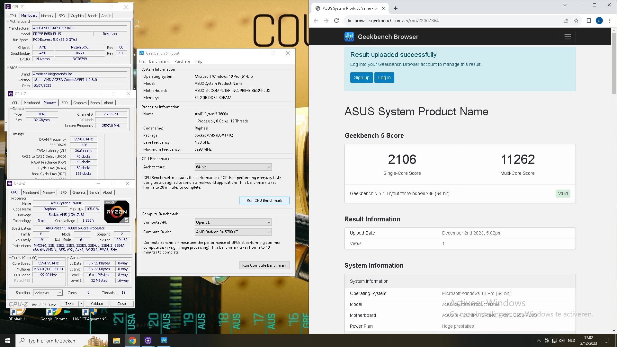Screen dimensions: 617x347
Task: Click NLD language indicator in tray
Action: pos(571,341)
